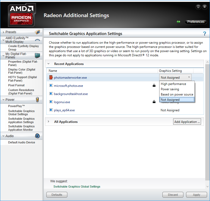
Task: Click the green pin icon beside Preferences
Action: (178, 22)
